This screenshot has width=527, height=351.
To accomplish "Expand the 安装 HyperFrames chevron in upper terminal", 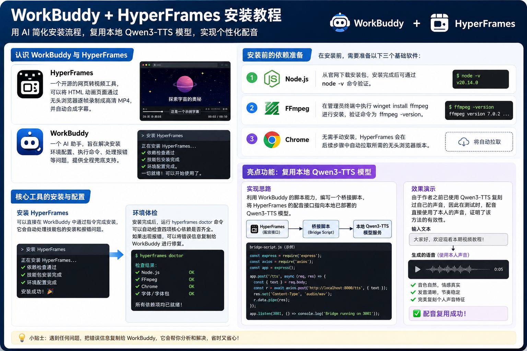I will point(143,136).
